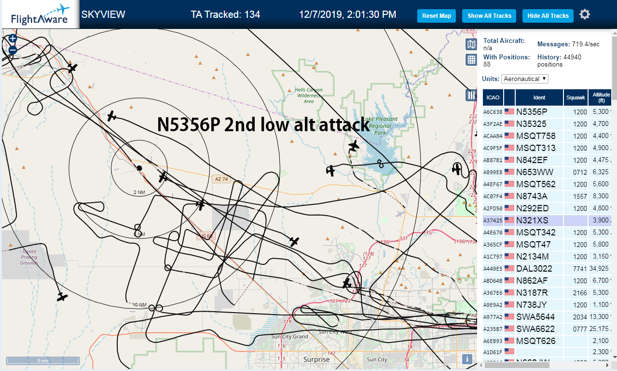Click US flag in N8743A row
617x371 pixels.
click(x=509, y=196)
